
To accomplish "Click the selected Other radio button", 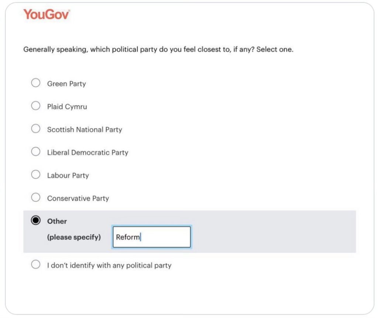I will coord(36,221).
